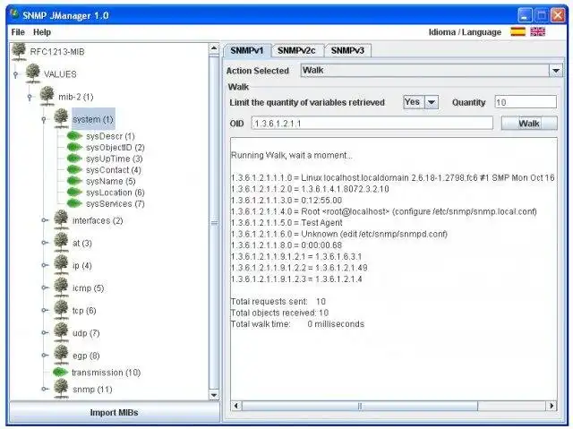The width and height of the screenshot is (573, 429).
Task: Click the sysServices (7) leaf icon
Action: (74, 203)
